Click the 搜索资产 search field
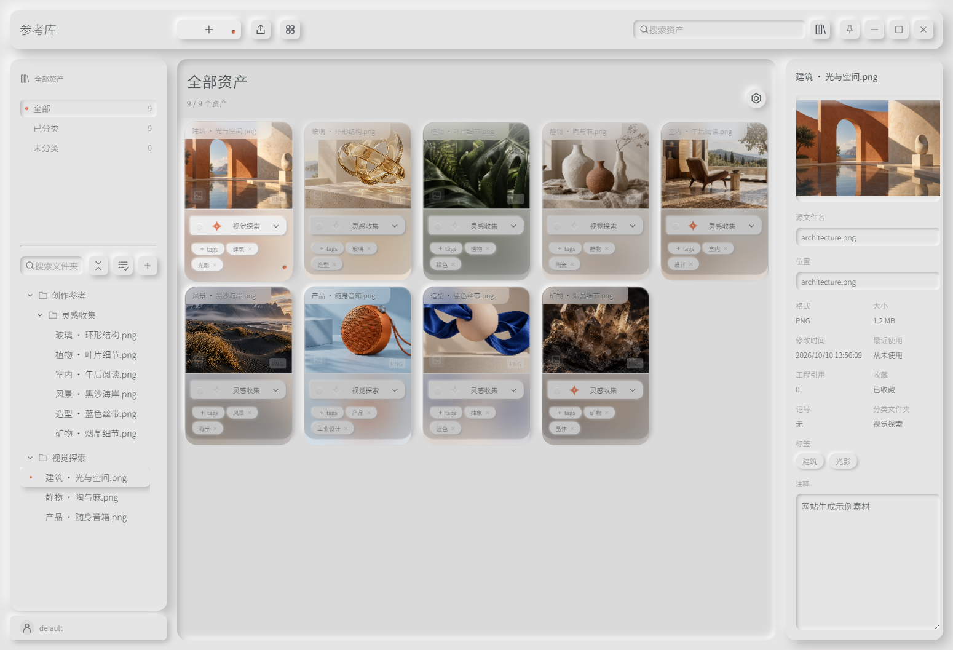The width and height of the screenshot is (953, 650). click(719, 30)
